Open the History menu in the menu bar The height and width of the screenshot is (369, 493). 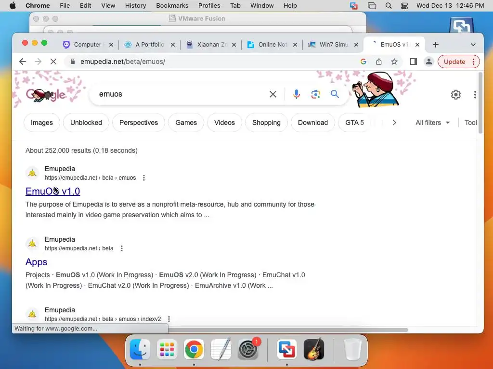135,6
